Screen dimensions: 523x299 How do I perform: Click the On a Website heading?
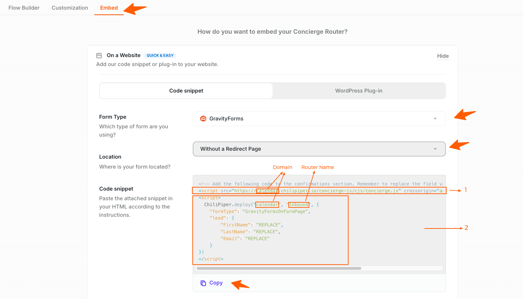pos(124,55)
